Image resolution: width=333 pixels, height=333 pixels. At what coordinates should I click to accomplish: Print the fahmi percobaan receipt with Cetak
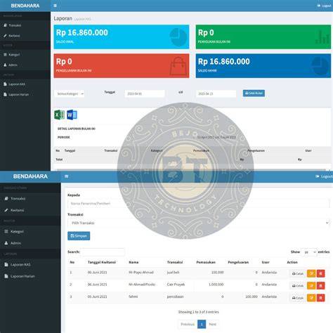coord(298,298)
